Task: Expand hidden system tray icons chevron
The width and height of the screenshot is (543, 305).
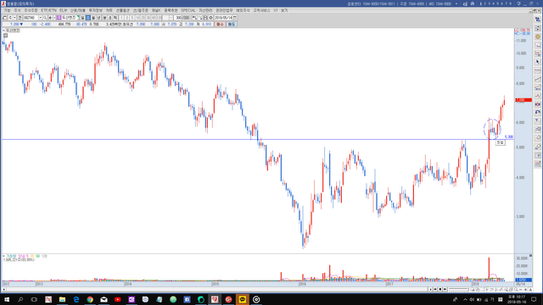Action: click(x=465, y=299)
